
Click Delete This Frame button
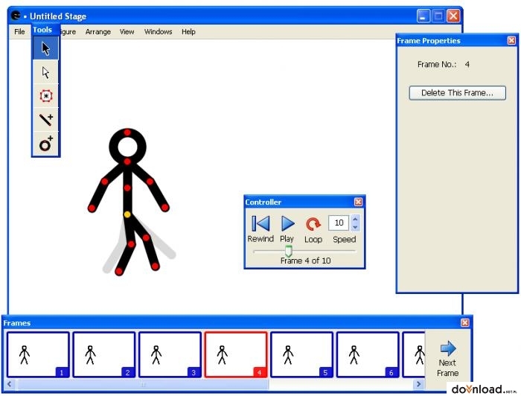click(x=457, y=93)
